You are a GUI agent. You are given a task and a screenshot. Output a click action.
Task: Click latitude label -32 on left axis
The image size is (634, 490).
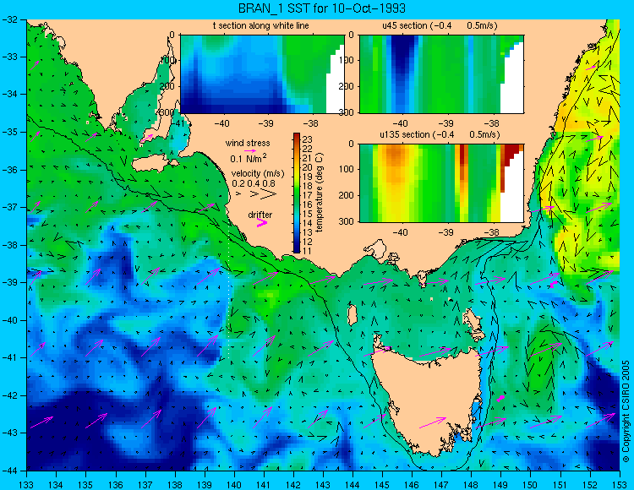pos(9,19)
